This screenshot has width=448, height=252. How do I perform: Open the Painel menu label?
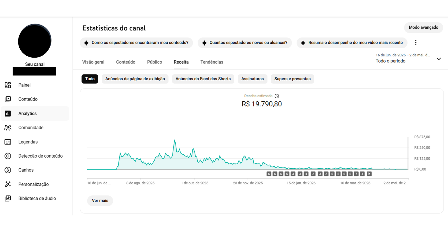click(24, 85)
